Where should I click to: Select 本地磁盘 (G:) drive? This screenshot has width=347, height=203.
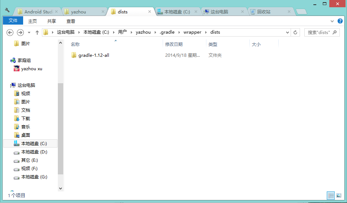click(30, 177)
